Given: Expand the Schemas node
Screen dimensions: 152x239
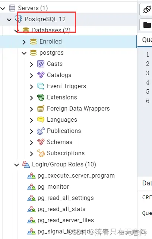Looking at the screenshot, I should click(x=31, y=143).
